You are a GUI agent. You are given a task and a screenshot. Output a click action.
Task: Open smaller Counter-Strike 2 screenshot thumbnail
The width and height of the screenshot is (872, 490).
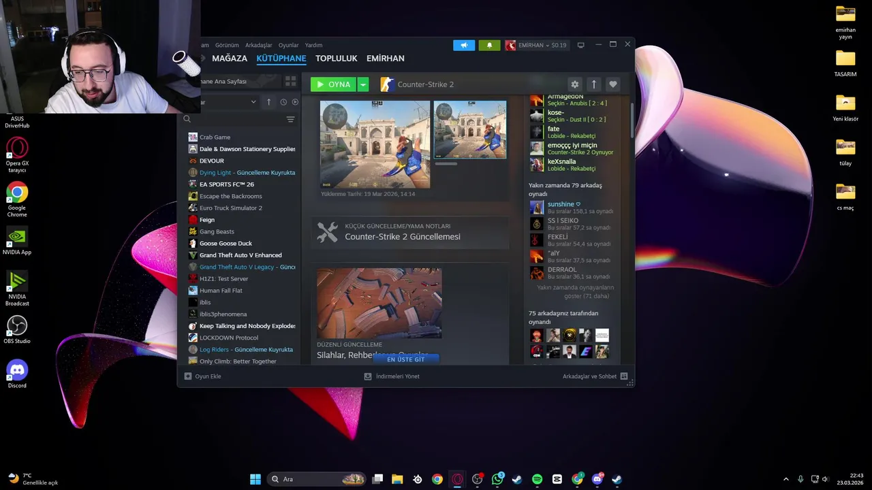click(x=470, y=130)
